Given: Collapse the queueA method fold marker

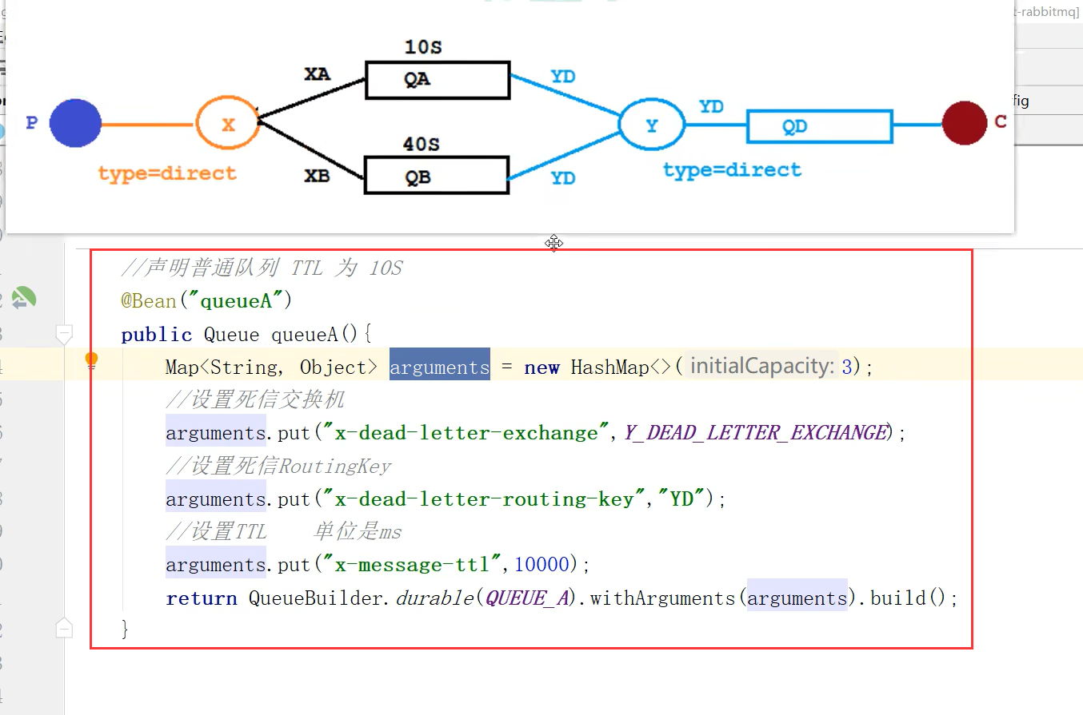Looking at the screenshot, I should 64,334.
